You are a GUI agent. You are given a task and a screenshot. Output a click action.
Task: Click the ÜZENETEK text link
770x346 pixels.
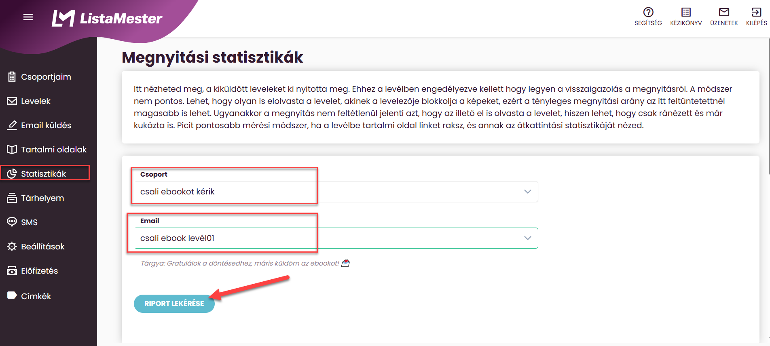coord(724,23)
